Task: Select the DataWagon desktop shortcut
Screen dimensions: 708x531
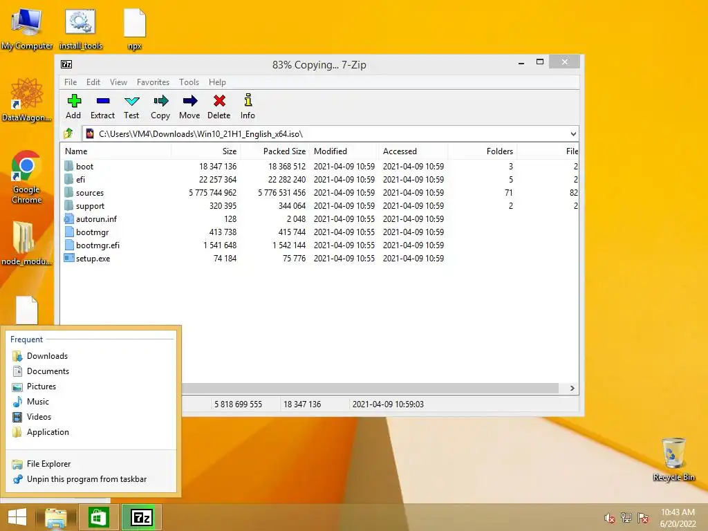Action: 26,100
